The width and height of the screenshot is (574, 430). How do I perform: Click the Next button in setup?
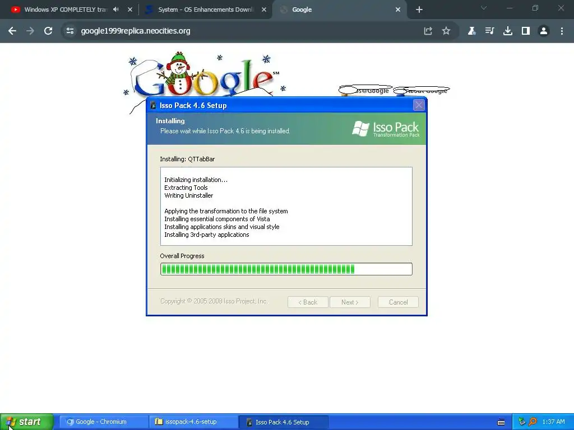click(x=350, y=302)
